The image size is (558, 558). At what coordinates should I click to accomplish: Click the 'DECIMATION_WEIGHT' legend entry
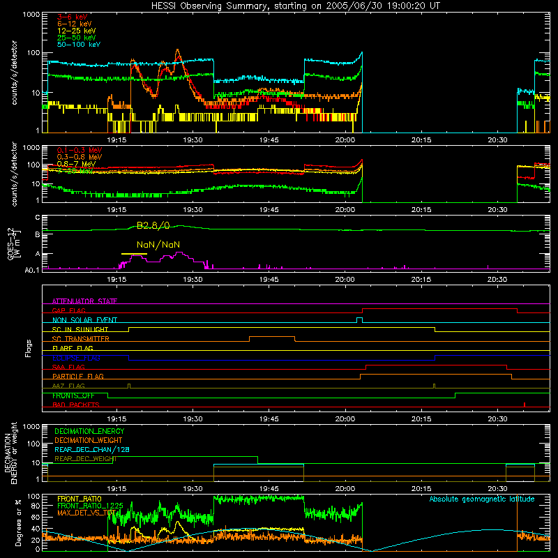(x=89, y=440)
